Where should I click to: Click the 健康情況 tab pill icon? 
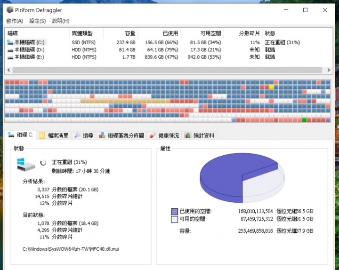[x=153, y=135]
